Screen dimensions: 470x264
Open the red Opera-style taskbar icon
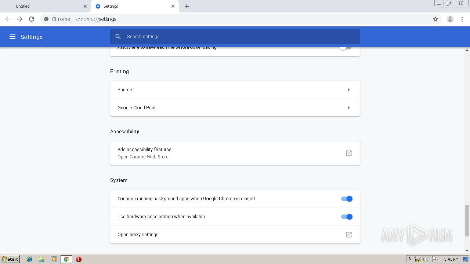pyautogui.click(x=79, y=259)
